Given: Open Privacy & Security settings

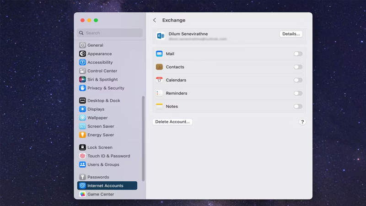Looking at the screenshot, I should point(106,88).
